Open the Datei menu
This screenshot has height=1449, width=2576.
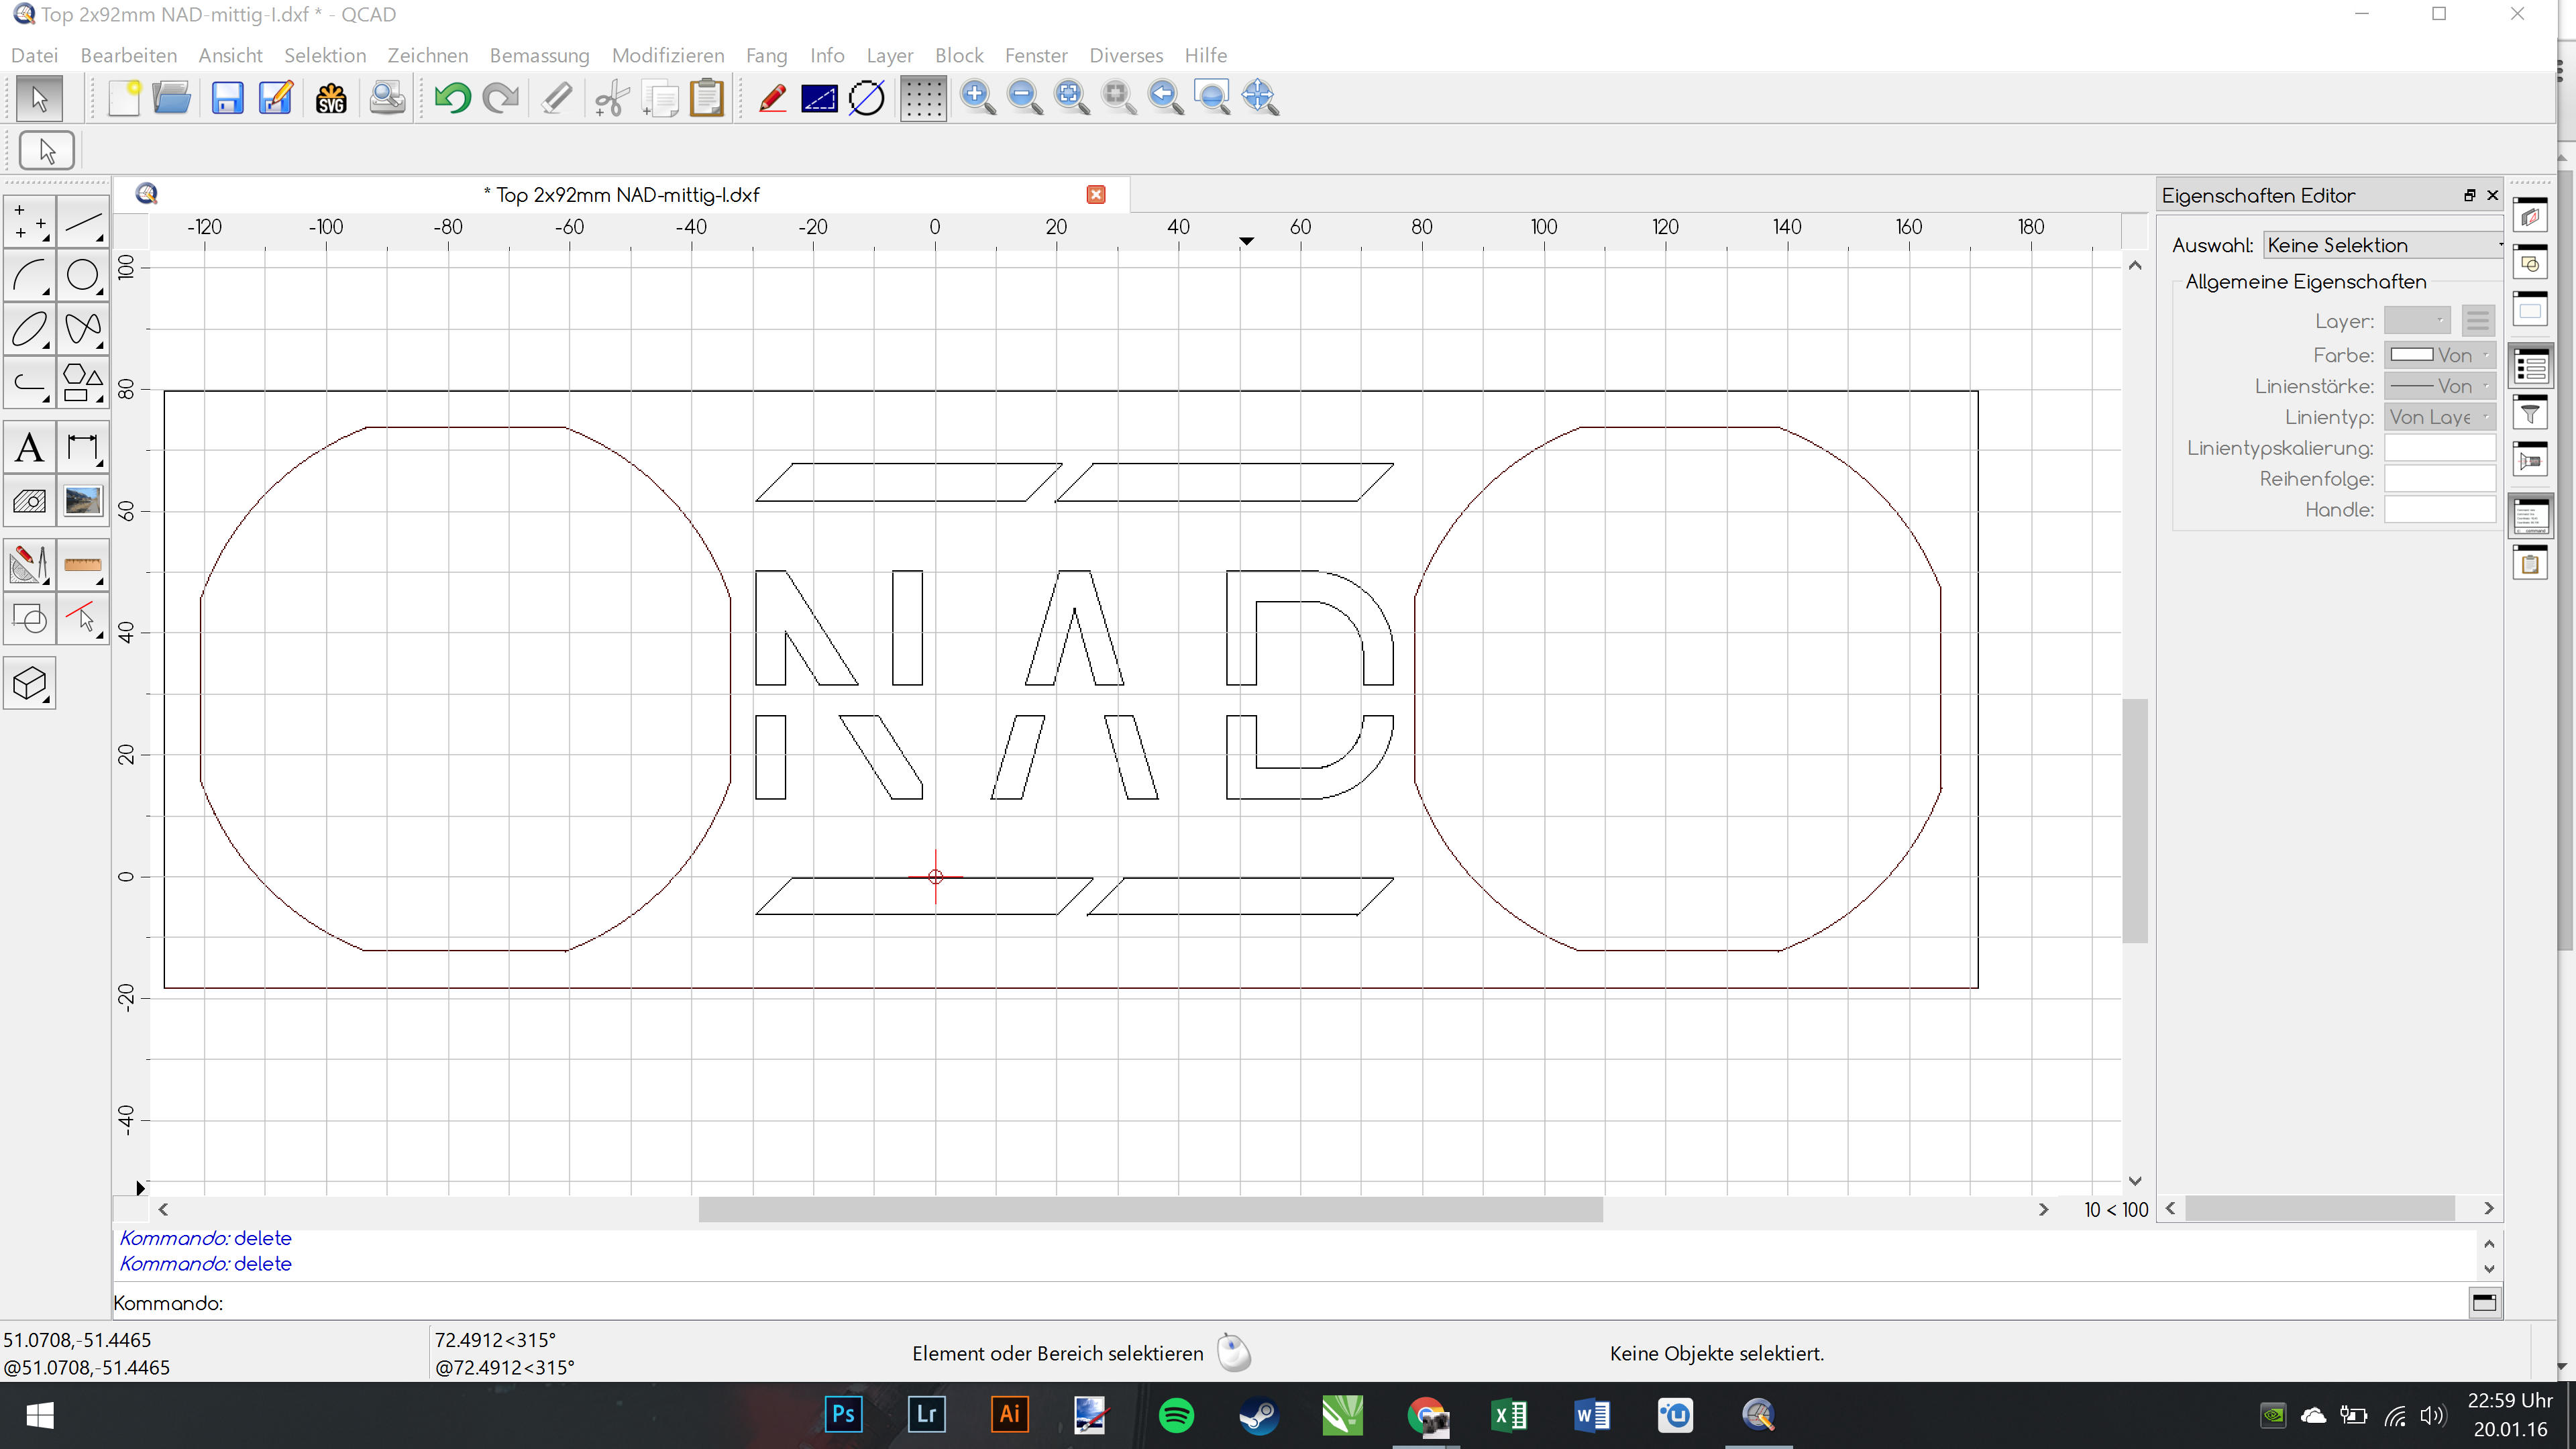[x=35, y=55]
